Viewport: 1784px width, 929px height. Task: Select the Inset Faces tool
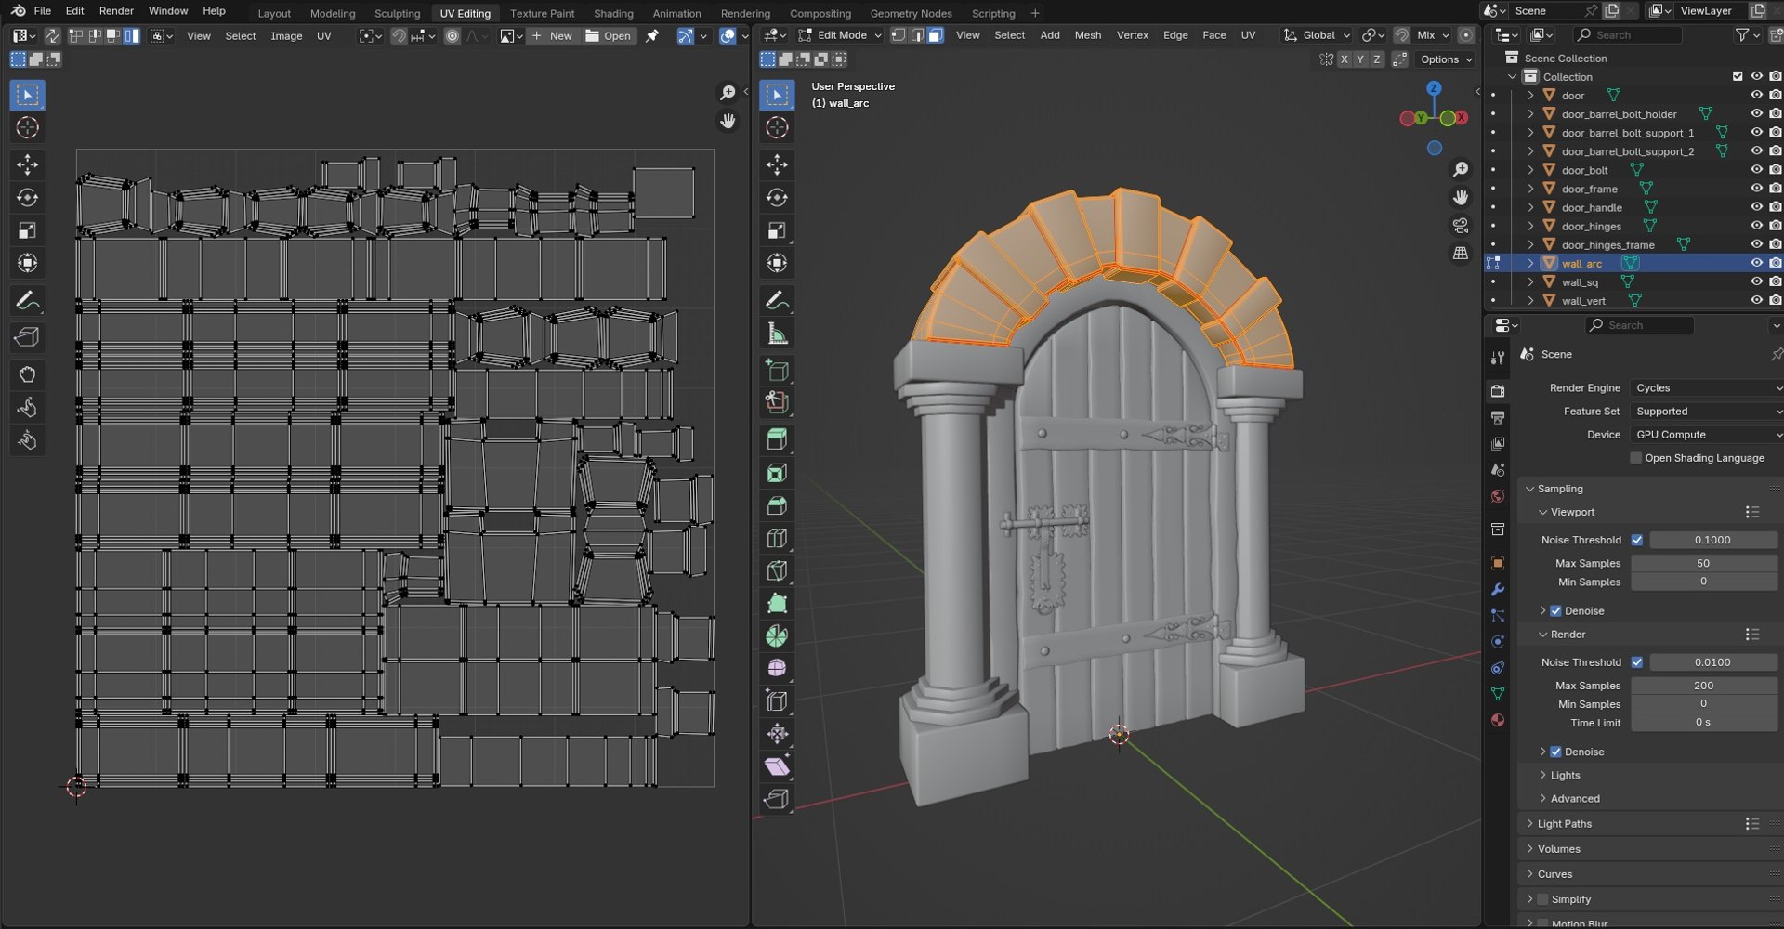(777, 473)
